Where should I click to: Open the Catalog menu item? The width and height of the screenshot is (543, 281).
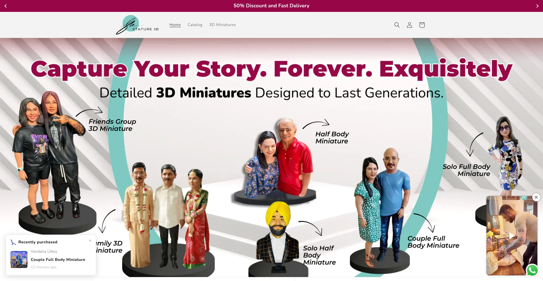(195, 25)
